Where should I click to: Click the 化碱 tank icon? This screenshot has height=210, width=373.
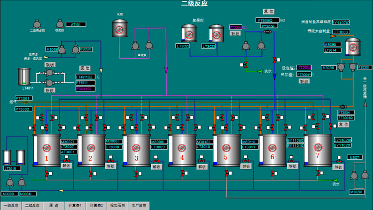(x=120, y=29)
